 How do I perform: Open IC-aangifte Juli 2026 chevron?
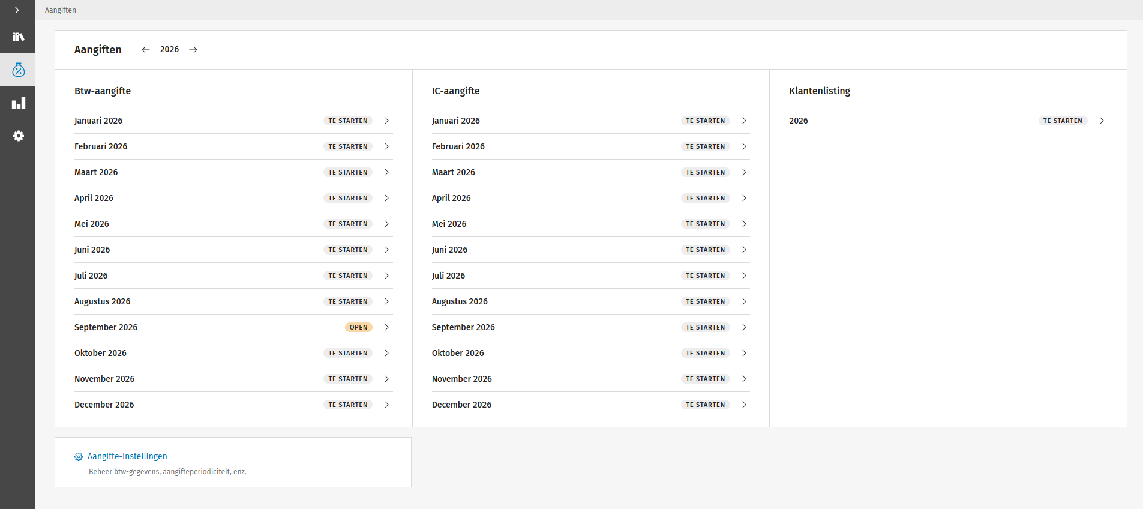744,276
